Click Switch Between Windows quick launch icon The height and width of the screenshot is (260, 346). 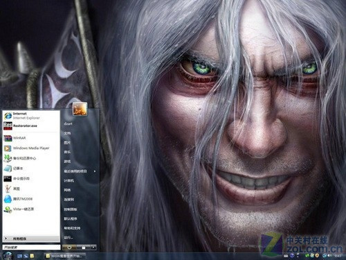[26, 256]
